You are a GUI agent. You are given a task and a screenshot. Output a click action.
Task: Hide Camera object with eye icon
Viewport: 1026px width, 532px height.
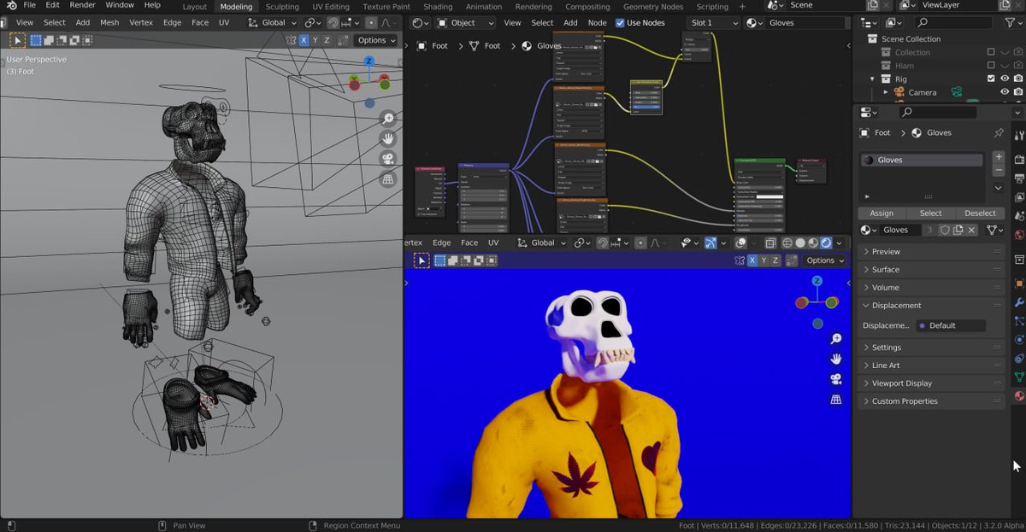[x=1005, y=92]
